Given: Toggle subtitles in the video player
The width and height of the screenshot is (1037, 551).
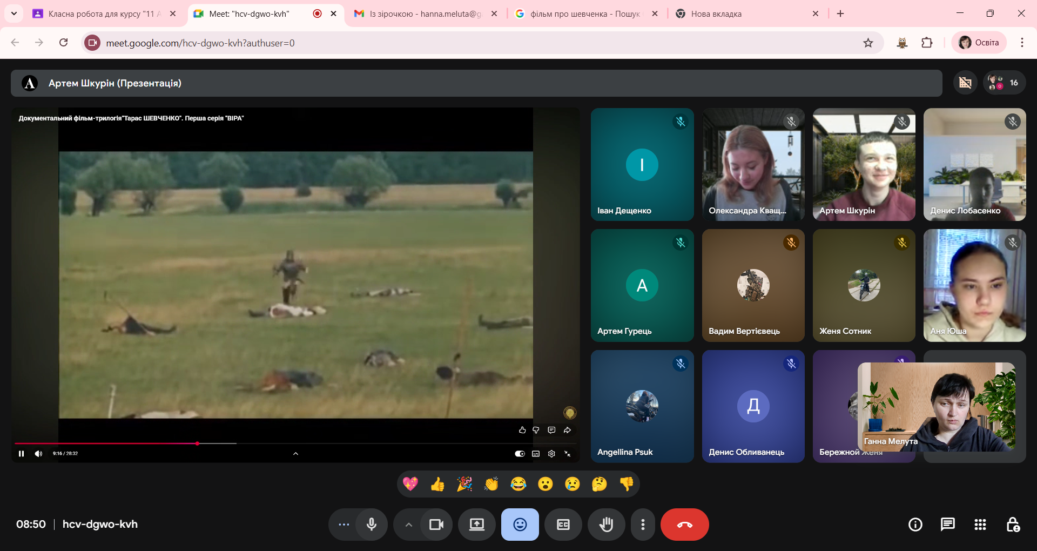Looking at the screenshot, I should (x=536, y=454).
